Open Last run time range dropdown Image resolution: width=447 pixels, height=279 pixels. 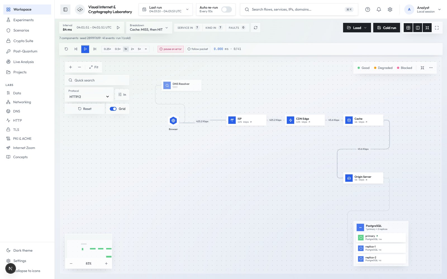click(166, 9)
